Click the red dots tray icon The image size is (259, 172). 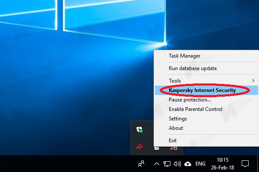[x=139, y=147]
